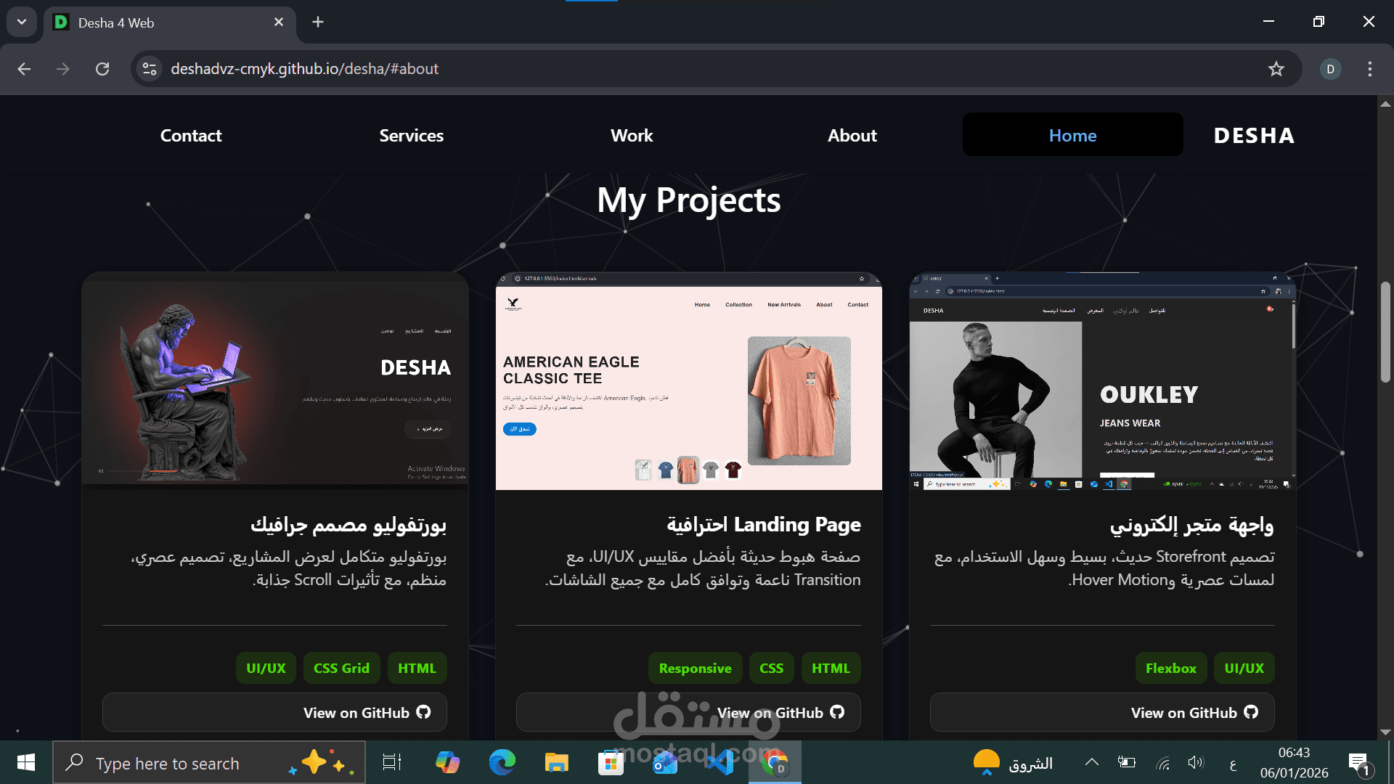Open site information icon in address bar
The width and height of the screenshot is (1394, 784).
(x=150, y=69)
